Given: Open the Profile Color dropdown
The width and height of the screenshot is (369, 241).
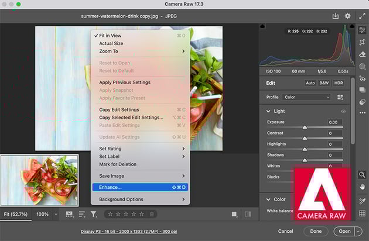Looking at the screenshot, I should tap(306, 97).
